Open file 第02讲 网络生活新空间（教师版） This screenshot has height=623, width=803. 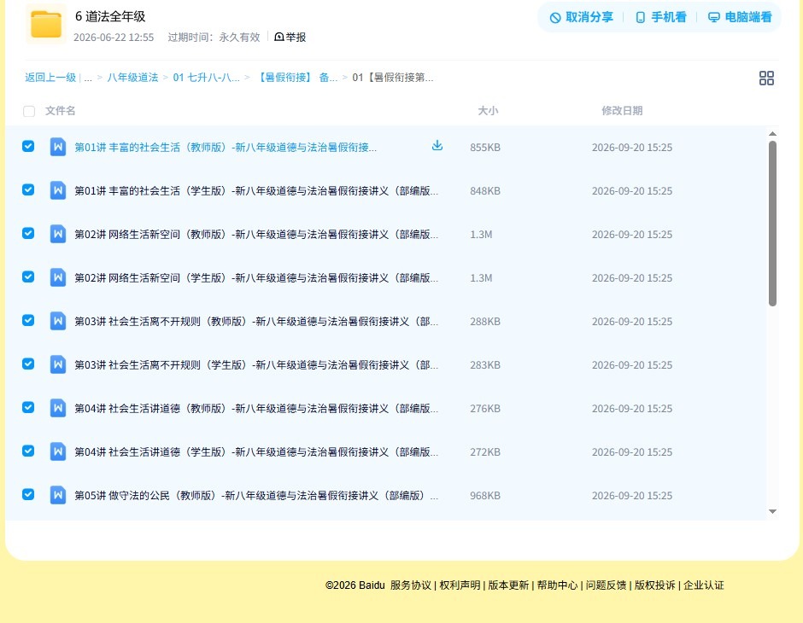tap(256, 234)
